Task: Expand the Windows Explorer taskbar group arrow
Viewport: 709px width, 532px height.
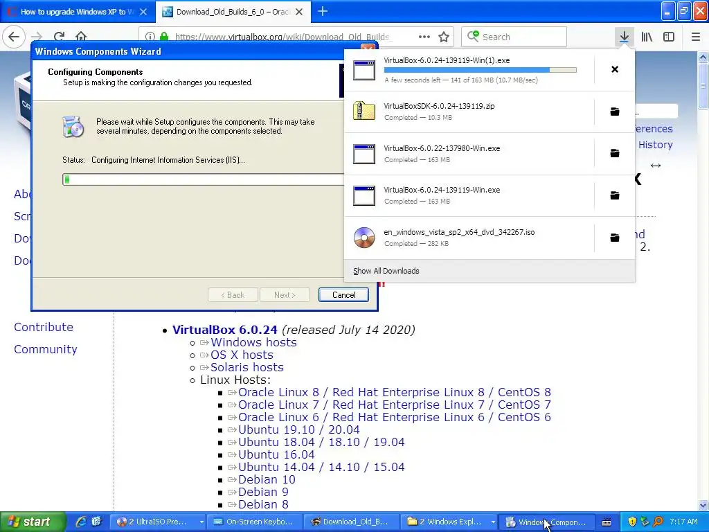Action: (x=493, y=522)
